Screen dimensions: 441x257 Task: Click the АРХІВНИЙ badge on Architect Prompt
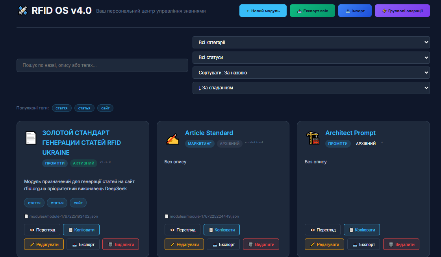tap(366, 143)
